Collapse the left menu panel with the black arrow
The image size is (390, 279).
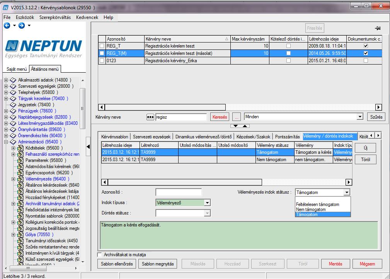pyautogui.click(x=88, y=147)
